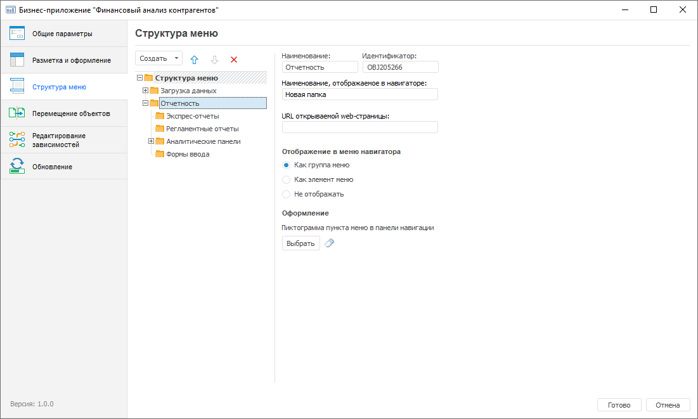Click the Перемещение объектов sidebar icon

pos(17,113)
